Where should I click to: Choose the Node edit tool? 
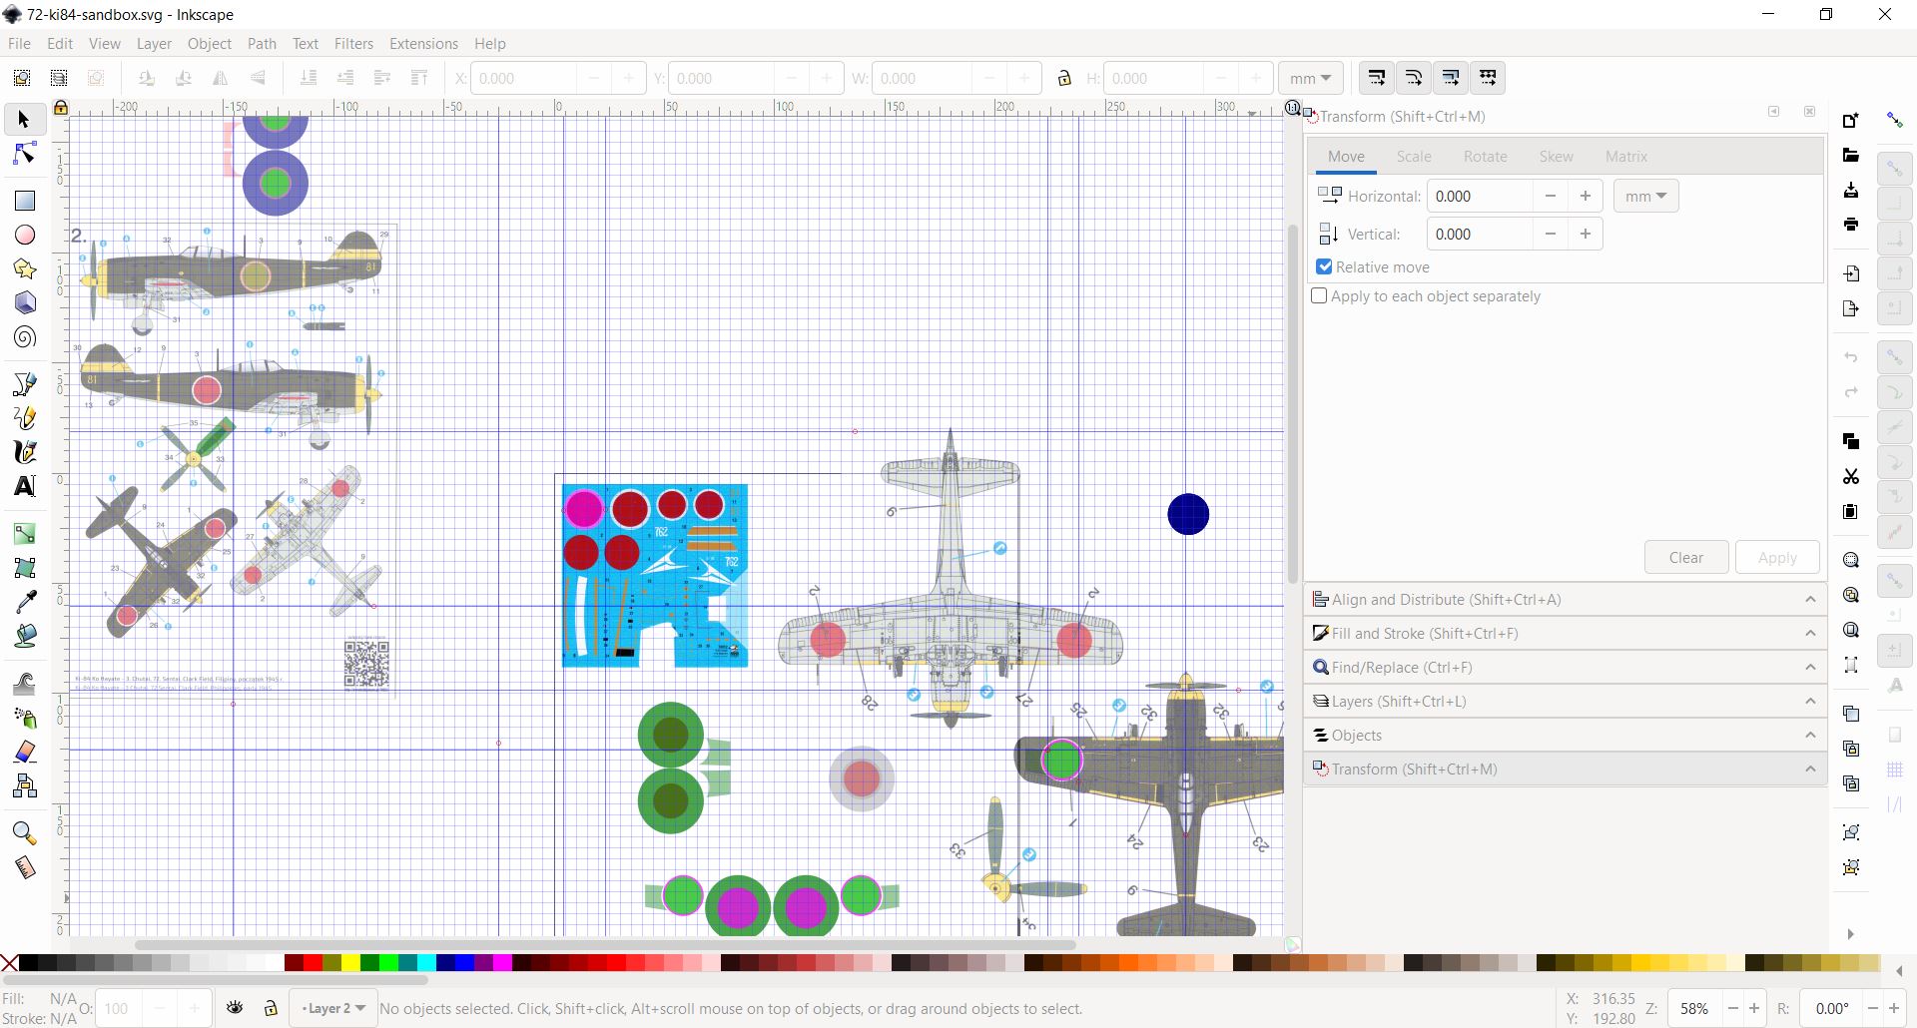pos(25,154)
